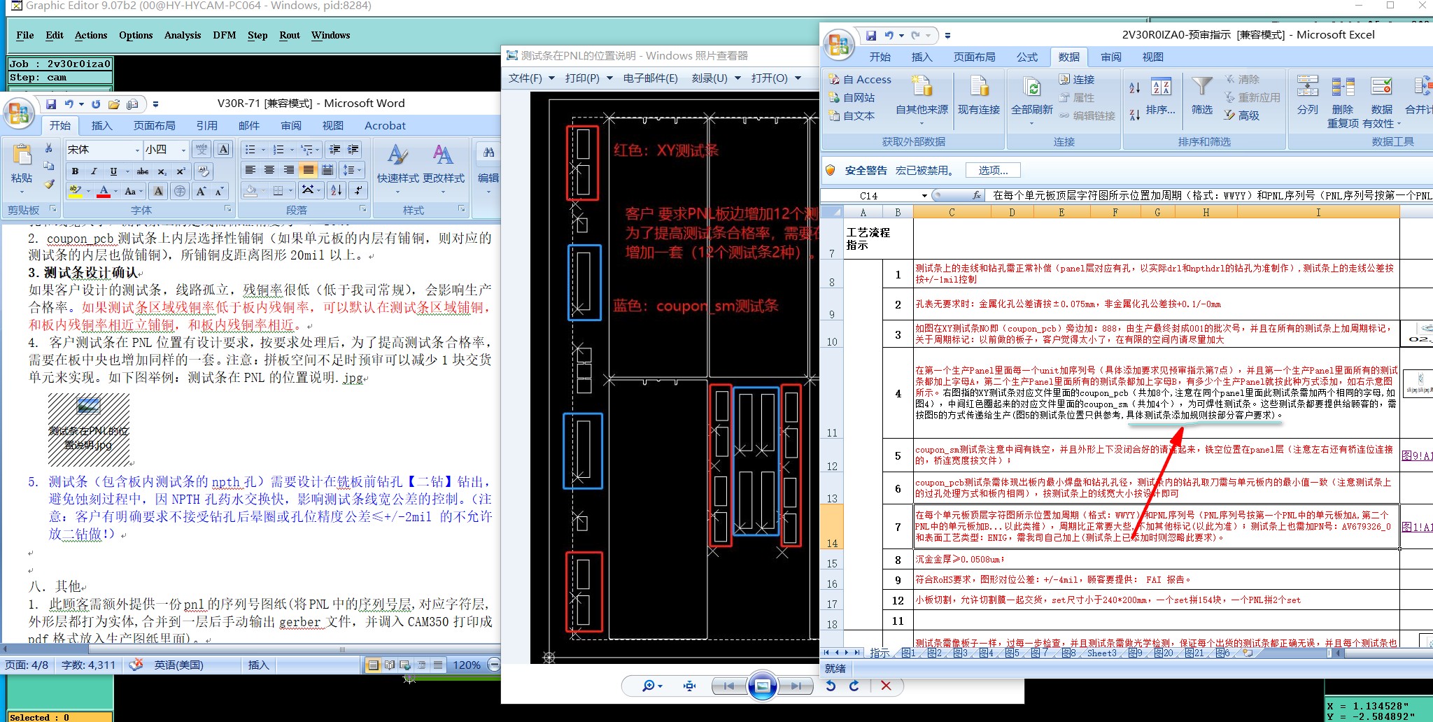Open DFM menu in Graphic Editor
The image size is (1433, 722).
click(225, 35)
